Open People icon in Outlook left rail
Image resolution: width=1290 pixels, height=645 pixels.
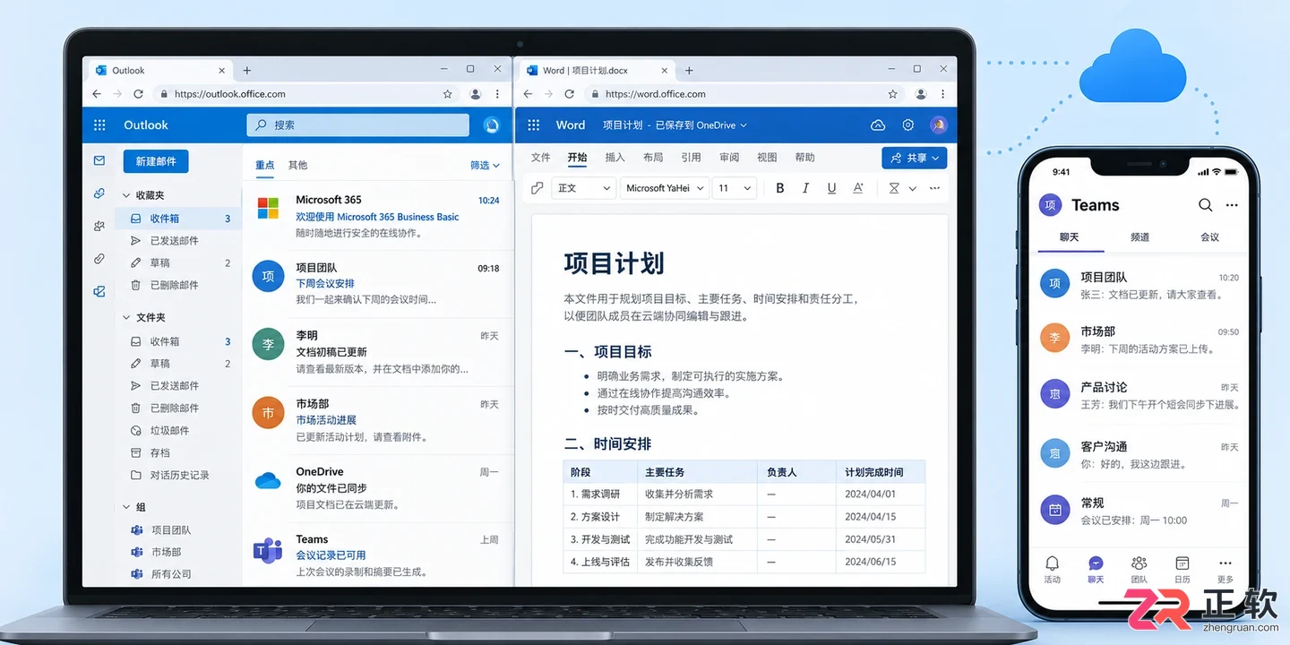click(x=99, y=227)
